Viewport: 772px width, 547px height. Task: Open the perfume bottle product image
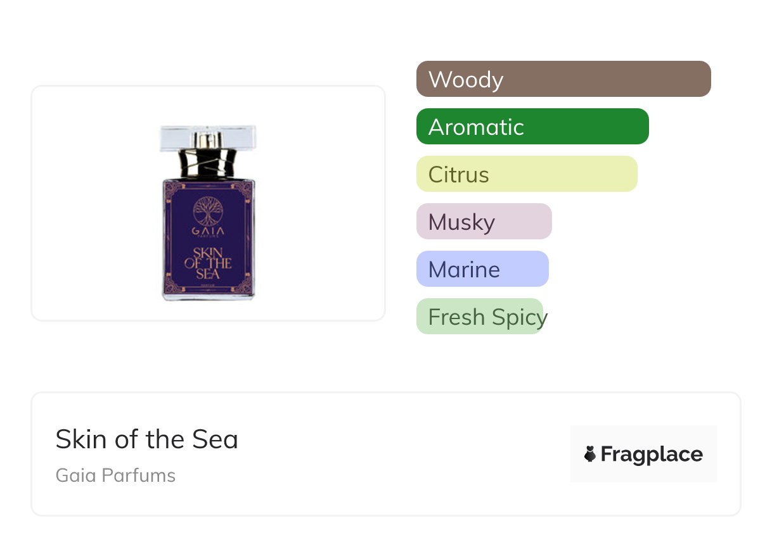(x=208, y=212)
